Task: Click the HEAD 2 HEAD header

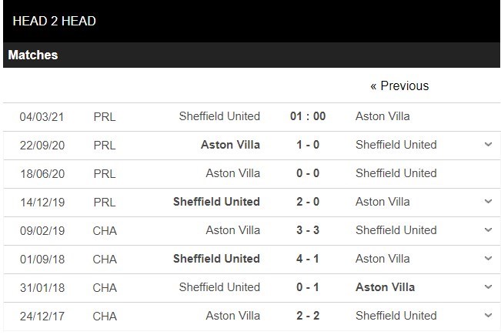Action: point(55,21)
